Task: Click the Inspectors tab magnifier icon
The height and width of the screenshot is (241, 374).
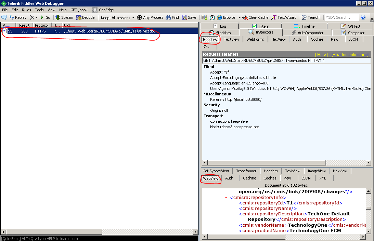Action: click(x=251, y=32)
